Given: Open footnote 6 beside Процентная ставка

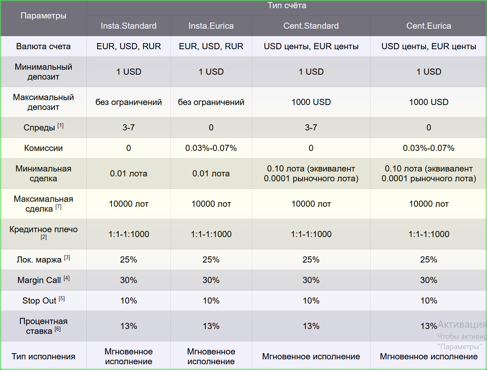Looking at the screenshot, I should coord(57,329).
